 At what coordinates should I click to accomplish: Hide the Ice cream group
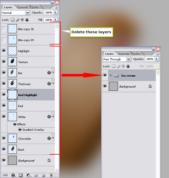pyautogui.click(x=105, y=75)
